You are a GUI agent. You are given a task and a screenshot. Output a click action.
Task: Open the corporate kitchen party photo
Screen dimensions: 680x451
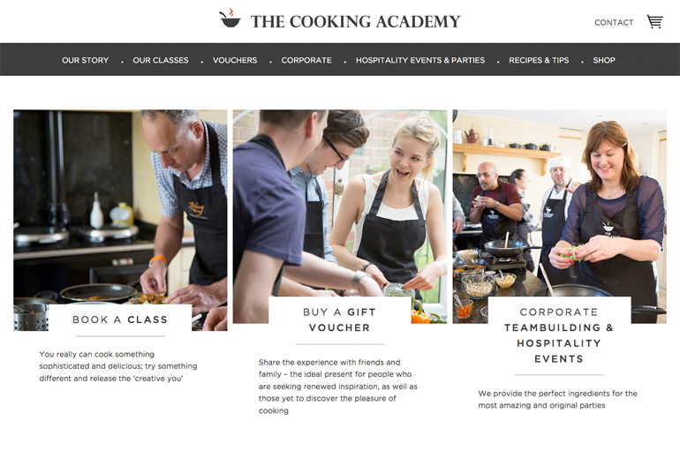(x=559, y=204)
